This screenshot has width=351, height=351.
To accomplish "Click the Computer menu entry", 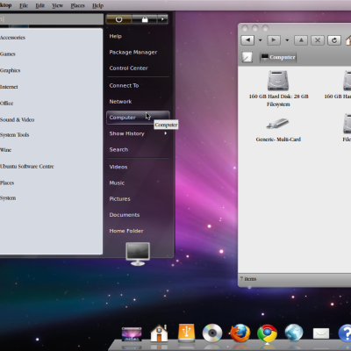I will (x=138, y=118).
